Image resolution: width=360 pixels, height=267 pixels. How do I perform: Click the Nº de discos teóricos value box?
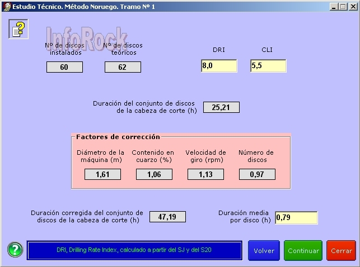coord(123,67)
